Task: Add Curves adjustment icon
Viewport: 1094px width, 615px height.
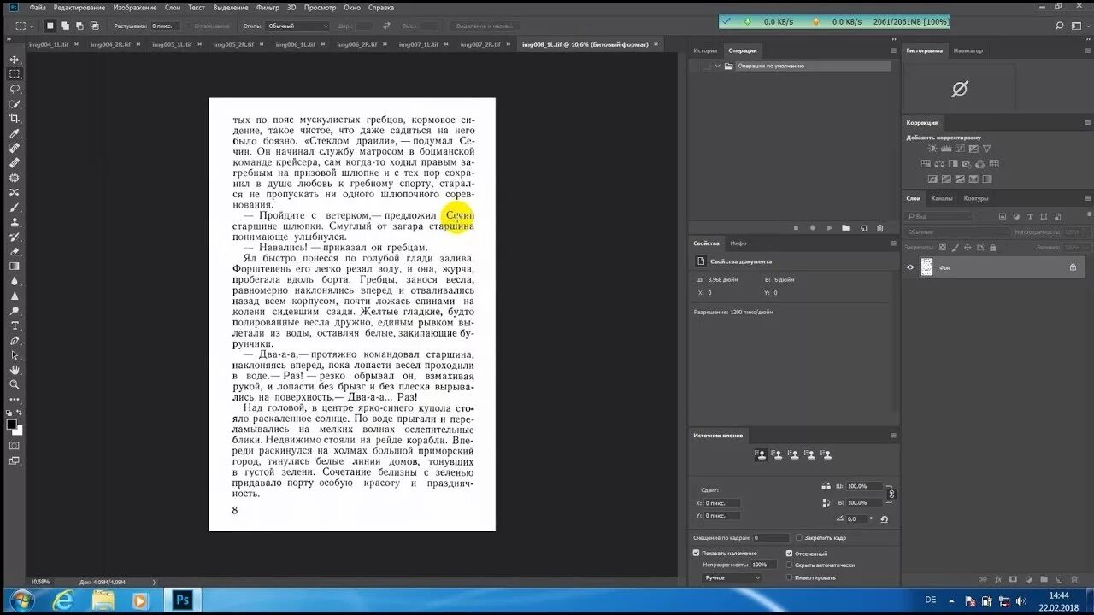Action: tap(961, 149)
